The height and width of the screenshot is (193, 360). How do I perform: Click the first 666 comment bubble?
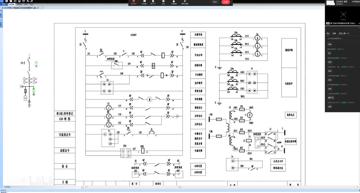tap(330, 44)
